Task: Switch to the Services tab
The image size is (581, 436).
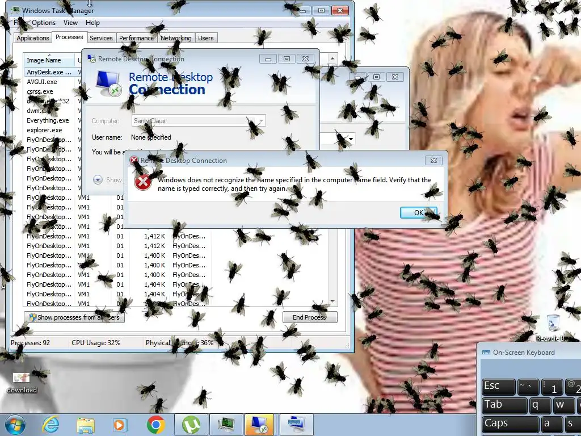Action: coord(101,38)
